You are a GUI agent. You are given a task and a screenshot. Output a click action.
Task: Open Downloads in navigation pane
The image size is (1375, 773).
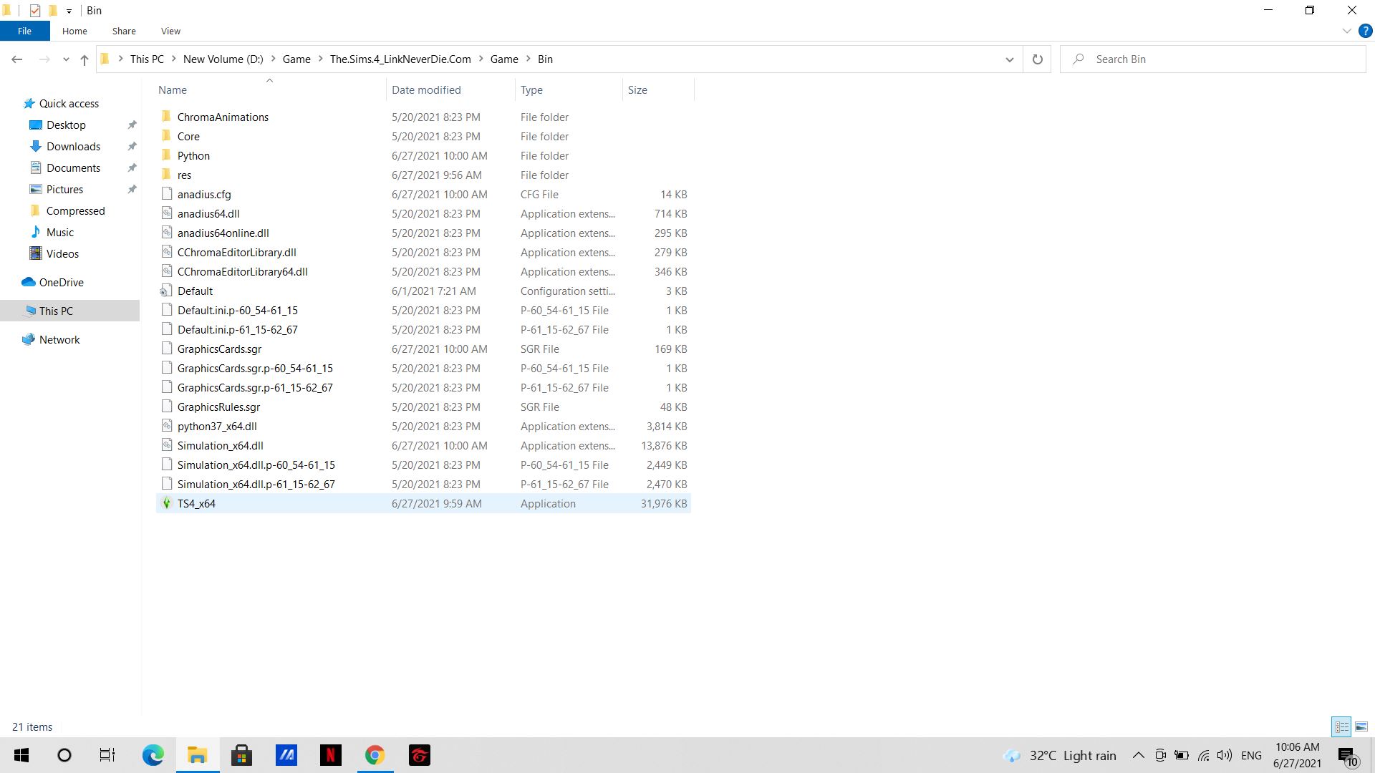coord(73,147)
